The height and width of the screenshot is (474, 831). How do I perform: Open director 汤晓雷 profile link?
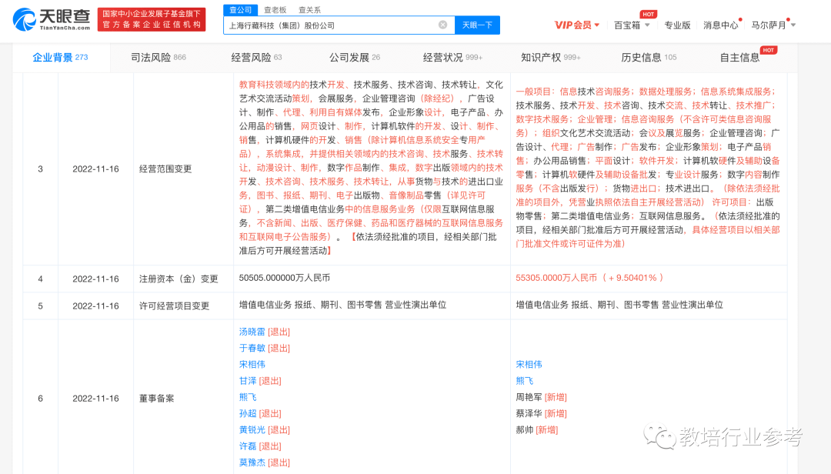[x=252, y=332]
